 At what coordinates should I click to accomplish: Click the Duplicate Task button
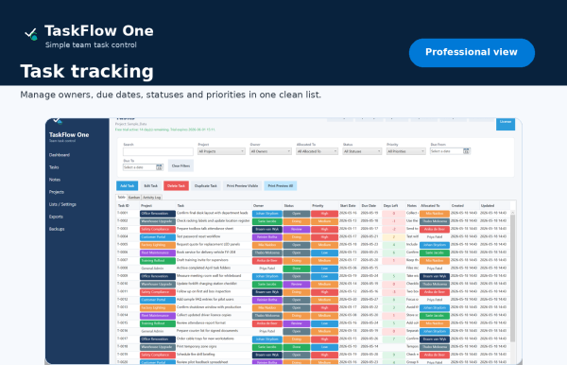[206, 185]
